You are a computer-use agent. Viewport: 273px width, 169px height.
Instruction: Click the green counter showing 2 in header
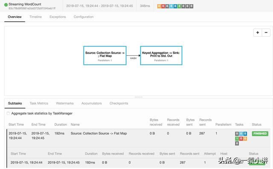click(x=179, y=6)
